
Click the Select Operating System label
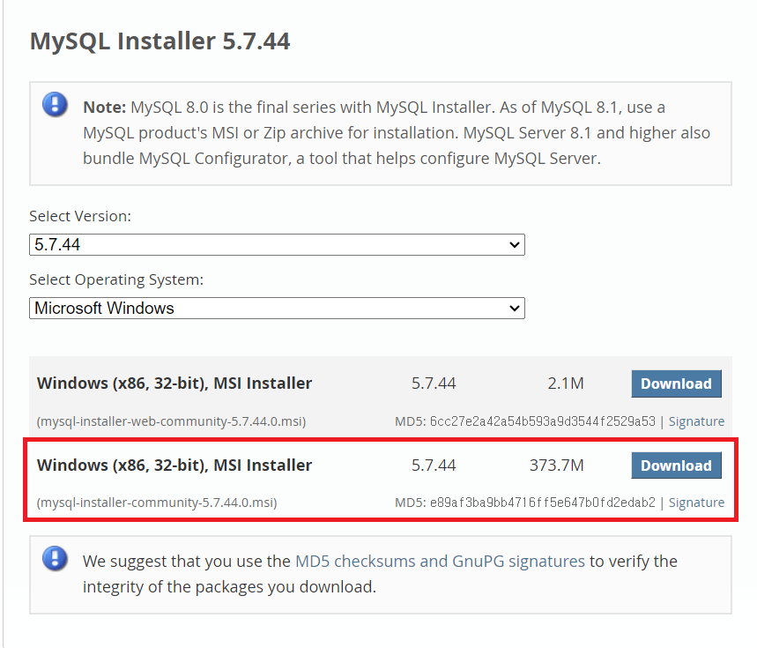pyautogui.click(x=116, y=279)
